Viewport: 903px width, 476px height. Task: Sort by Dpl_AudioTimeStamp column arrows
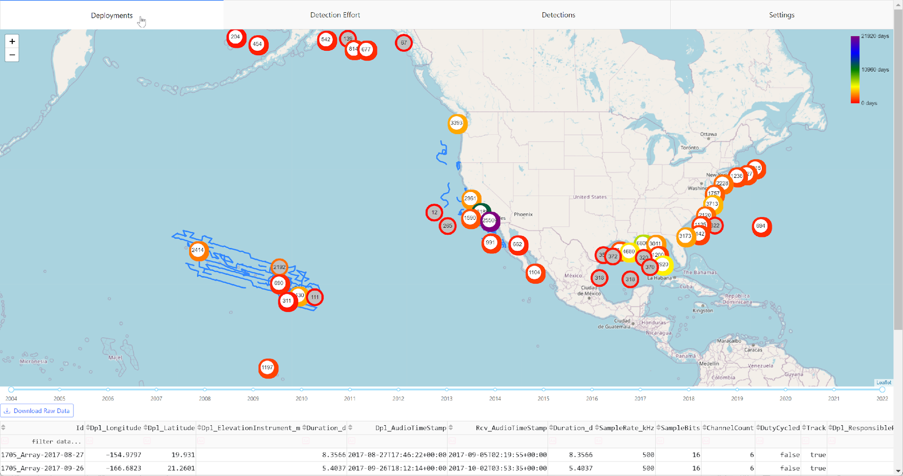click(350, 428)
